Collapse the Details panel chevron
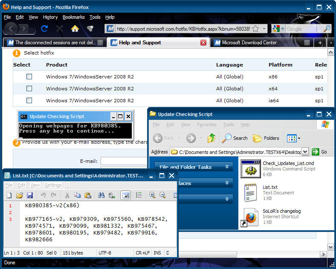The image size is (336, 269). 227,199
